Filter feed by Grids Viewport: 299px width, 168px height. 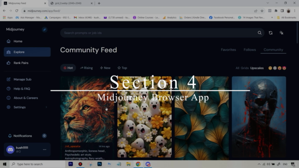tap(244, 68)
